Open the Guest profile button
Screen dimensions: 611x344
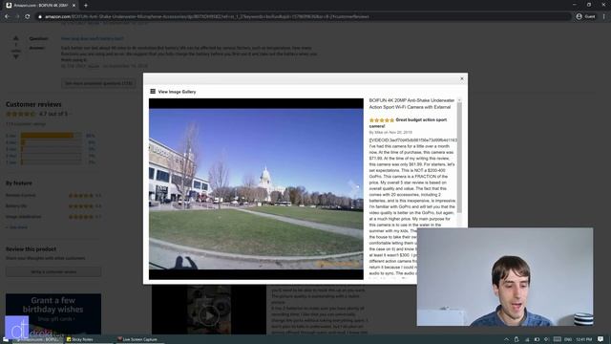click(585, 16)
